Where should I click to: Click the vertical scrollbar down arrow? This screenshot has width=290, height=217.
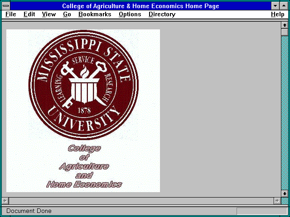tap(285, 193)
